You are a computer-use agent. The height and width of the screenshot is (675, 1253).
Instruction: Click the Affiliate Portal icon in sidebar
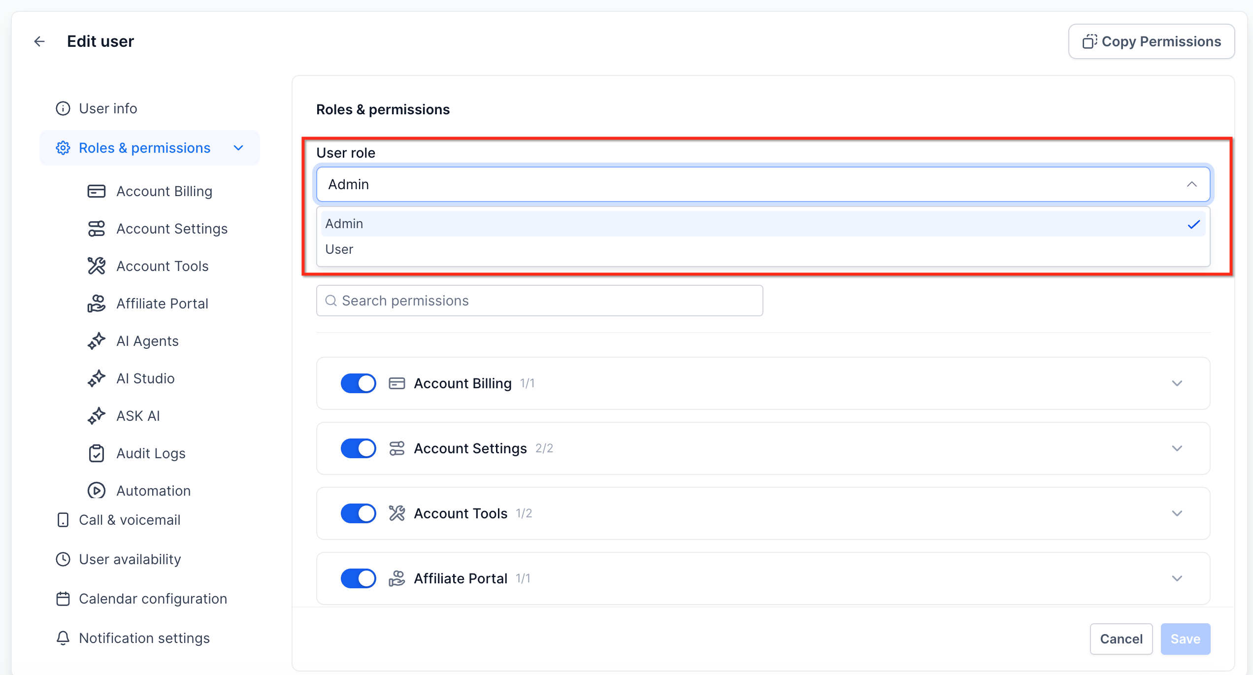(x=96, y=304)
